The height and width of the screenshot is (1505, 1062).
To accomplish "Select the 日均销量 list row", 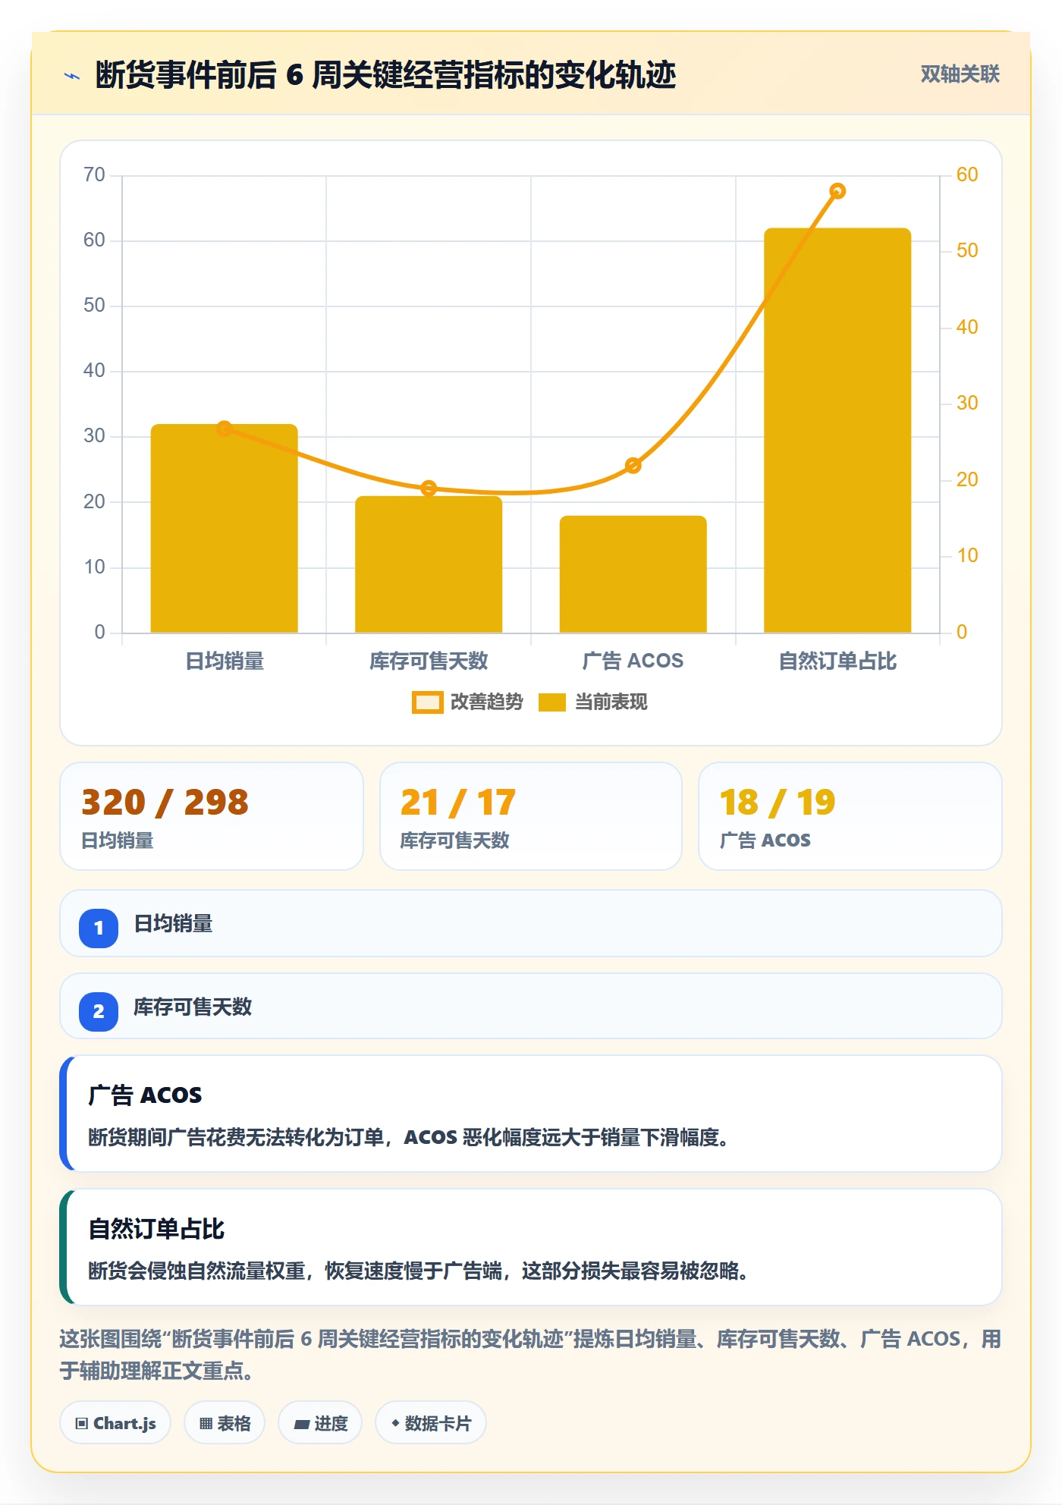I will (531, 923).
